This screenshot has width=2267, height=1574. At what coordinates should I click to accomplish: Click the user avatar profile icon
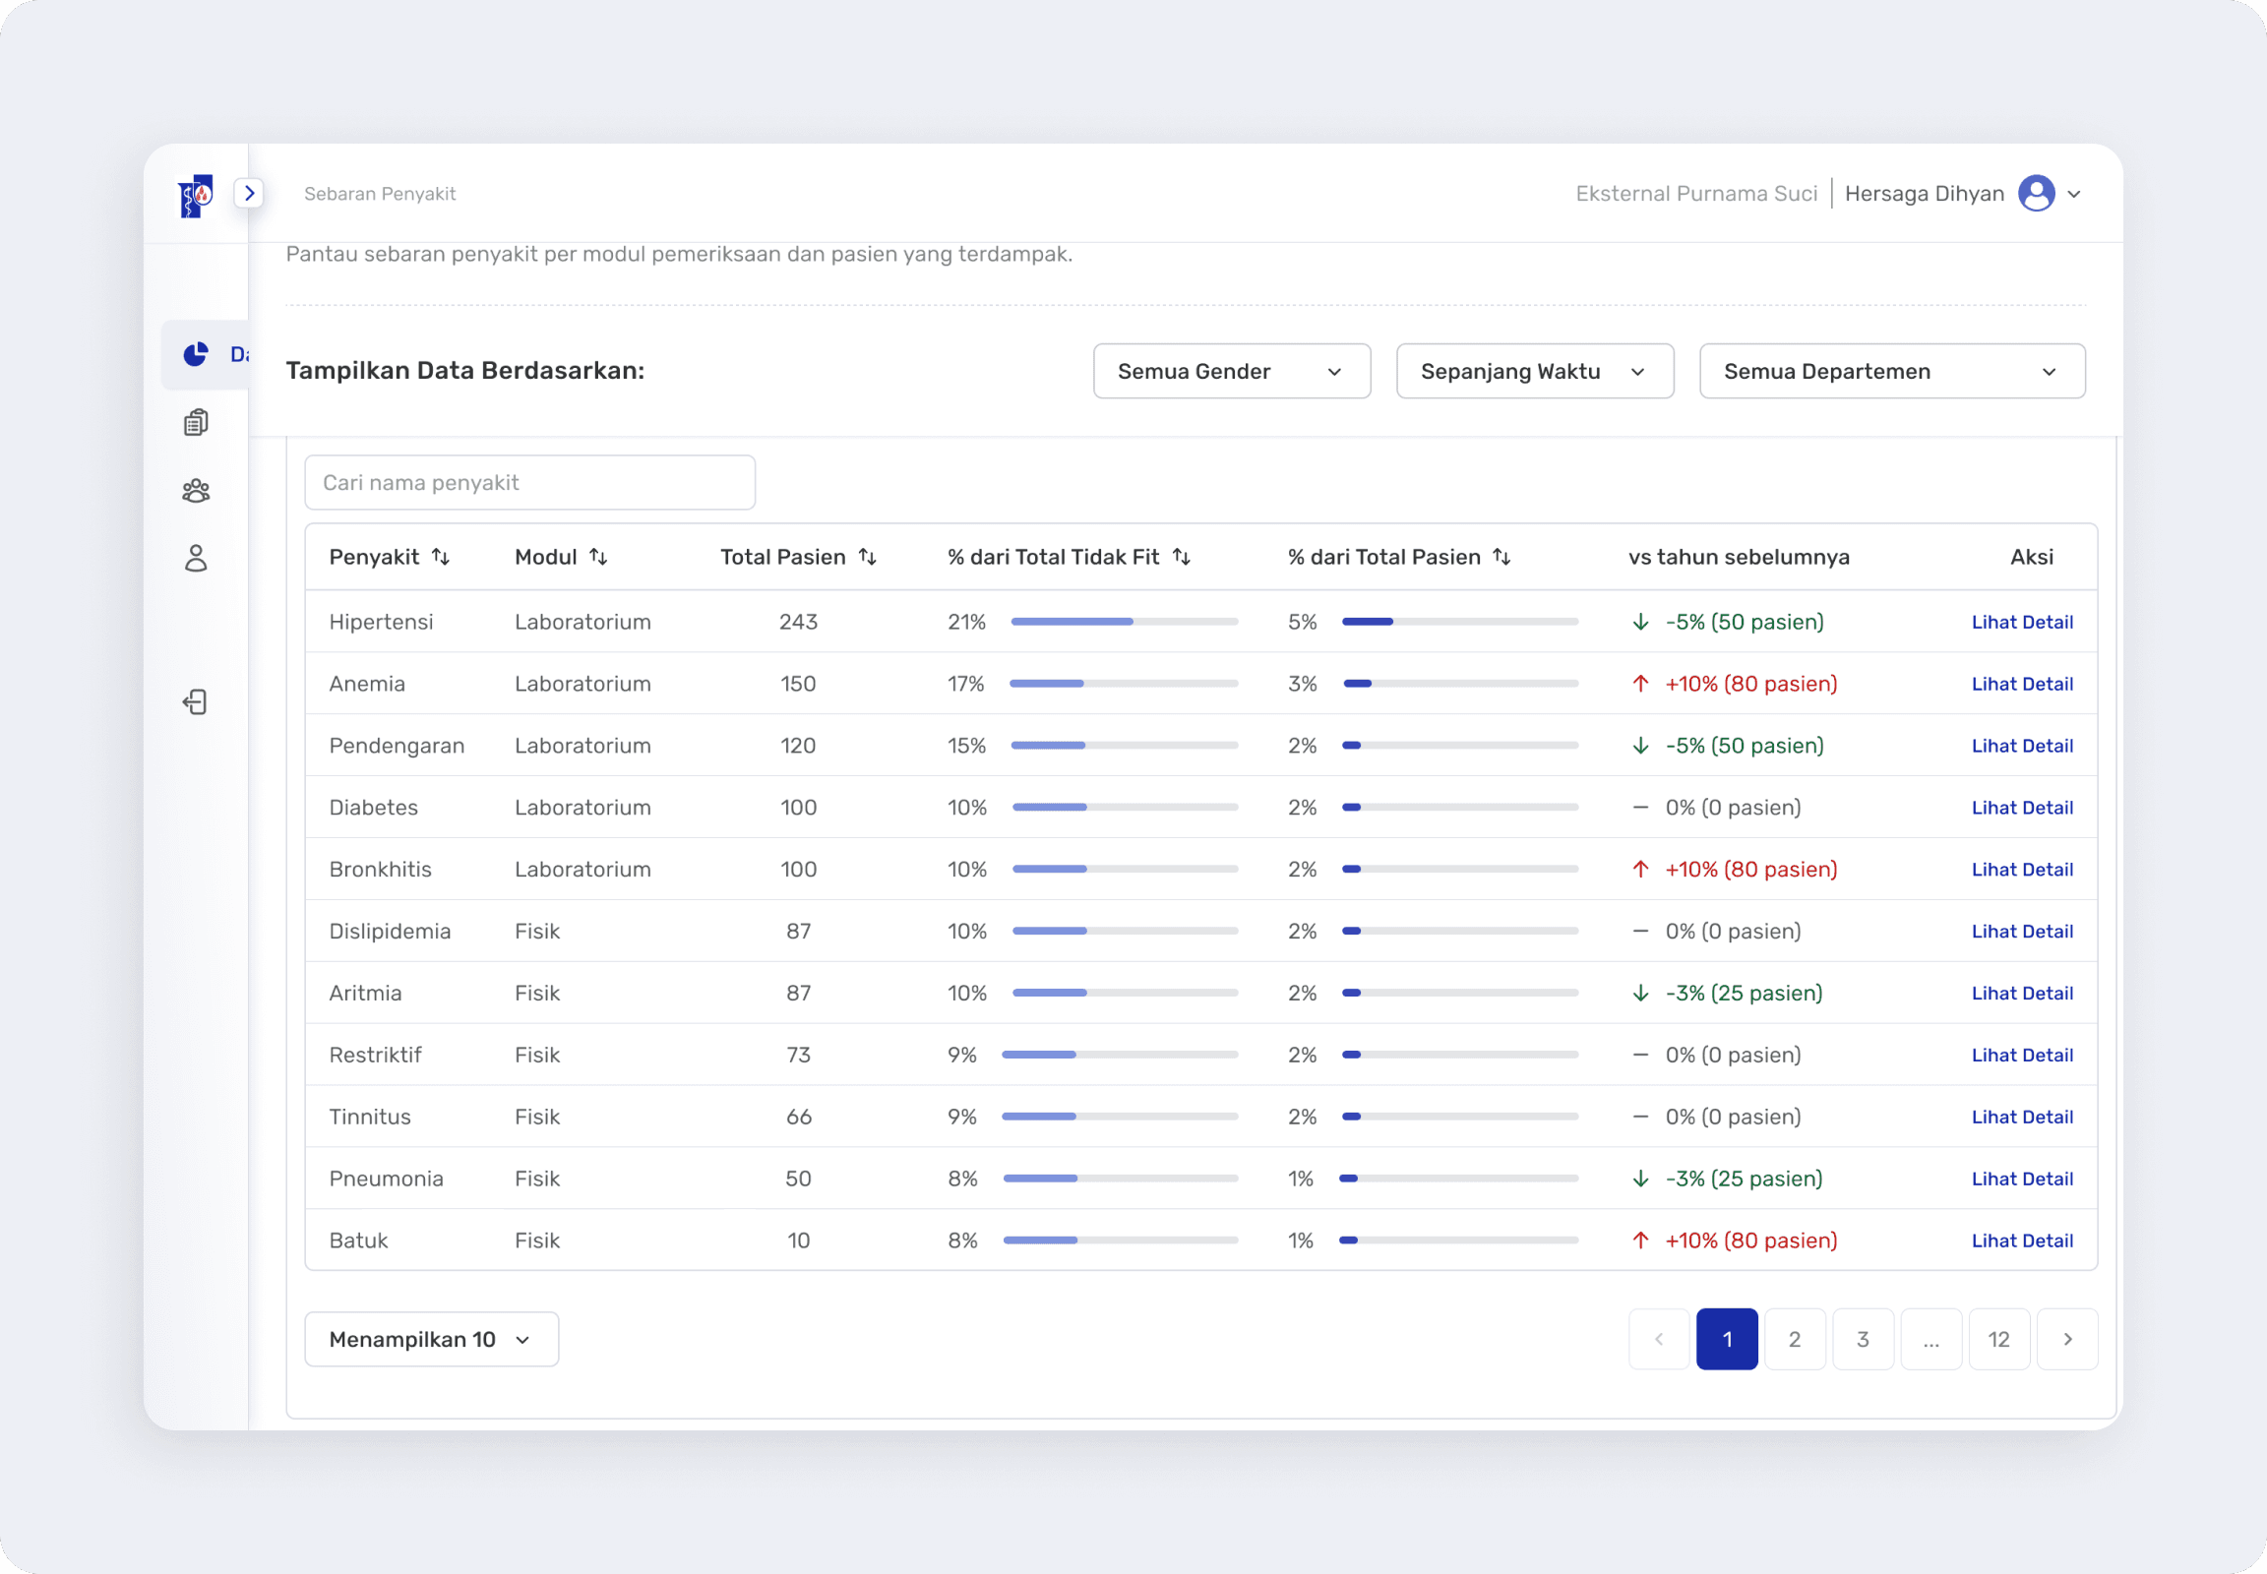click(x=2036, y=193)
